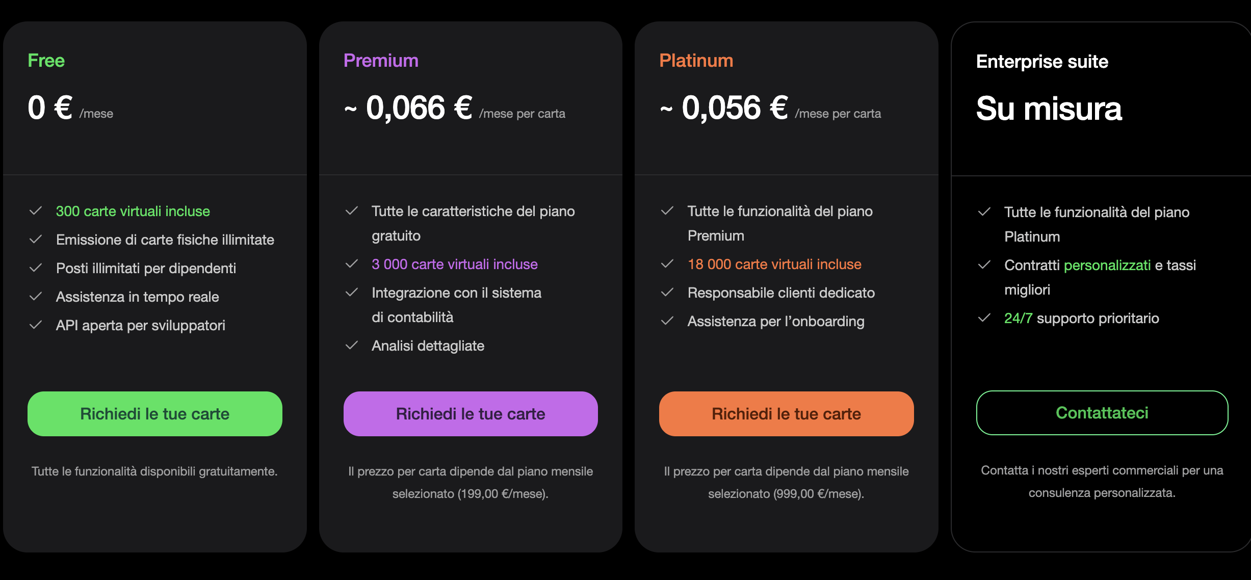Image resolution: width=1251 pixels, height=580 pixels.
Task: Click Assistenza per l'onboarding feature text
Action: click(776, 321)
